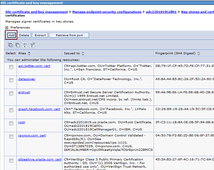Click 'You can administer the following resources' row
This screenshot has width=214, height=170.
tap(109, 60)
